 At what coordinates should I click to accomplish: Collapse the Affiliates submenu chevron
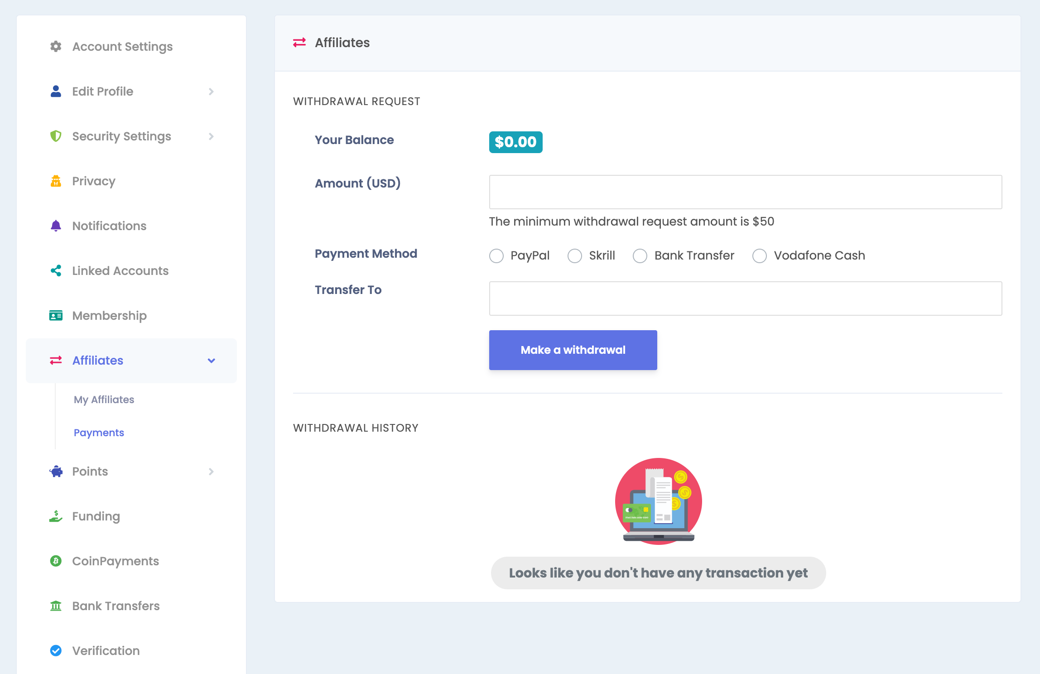pos(211,361)
